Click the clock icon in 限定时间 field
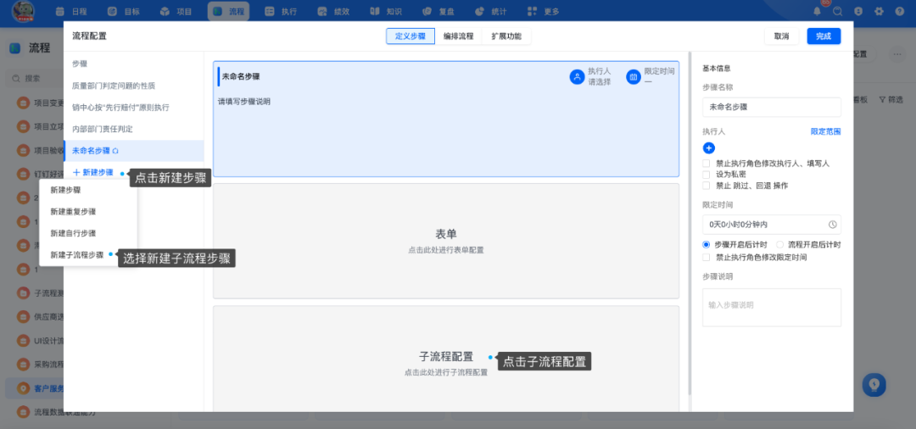The image size is (916, 429). [x=833, y=224]
